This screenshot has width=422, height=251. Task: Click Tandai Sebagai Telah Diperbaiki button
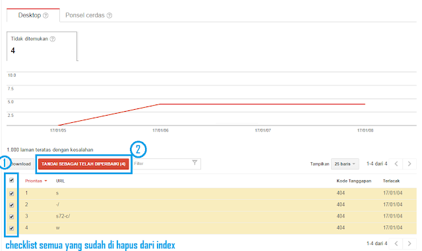[84, 164]
